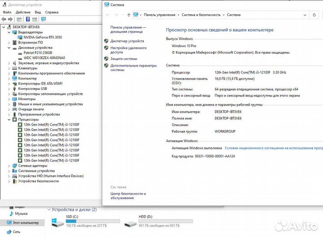Open Дополнительные параметры системы link
The height and width of the screenshot is (237, 323).
[x=134, y=68]
